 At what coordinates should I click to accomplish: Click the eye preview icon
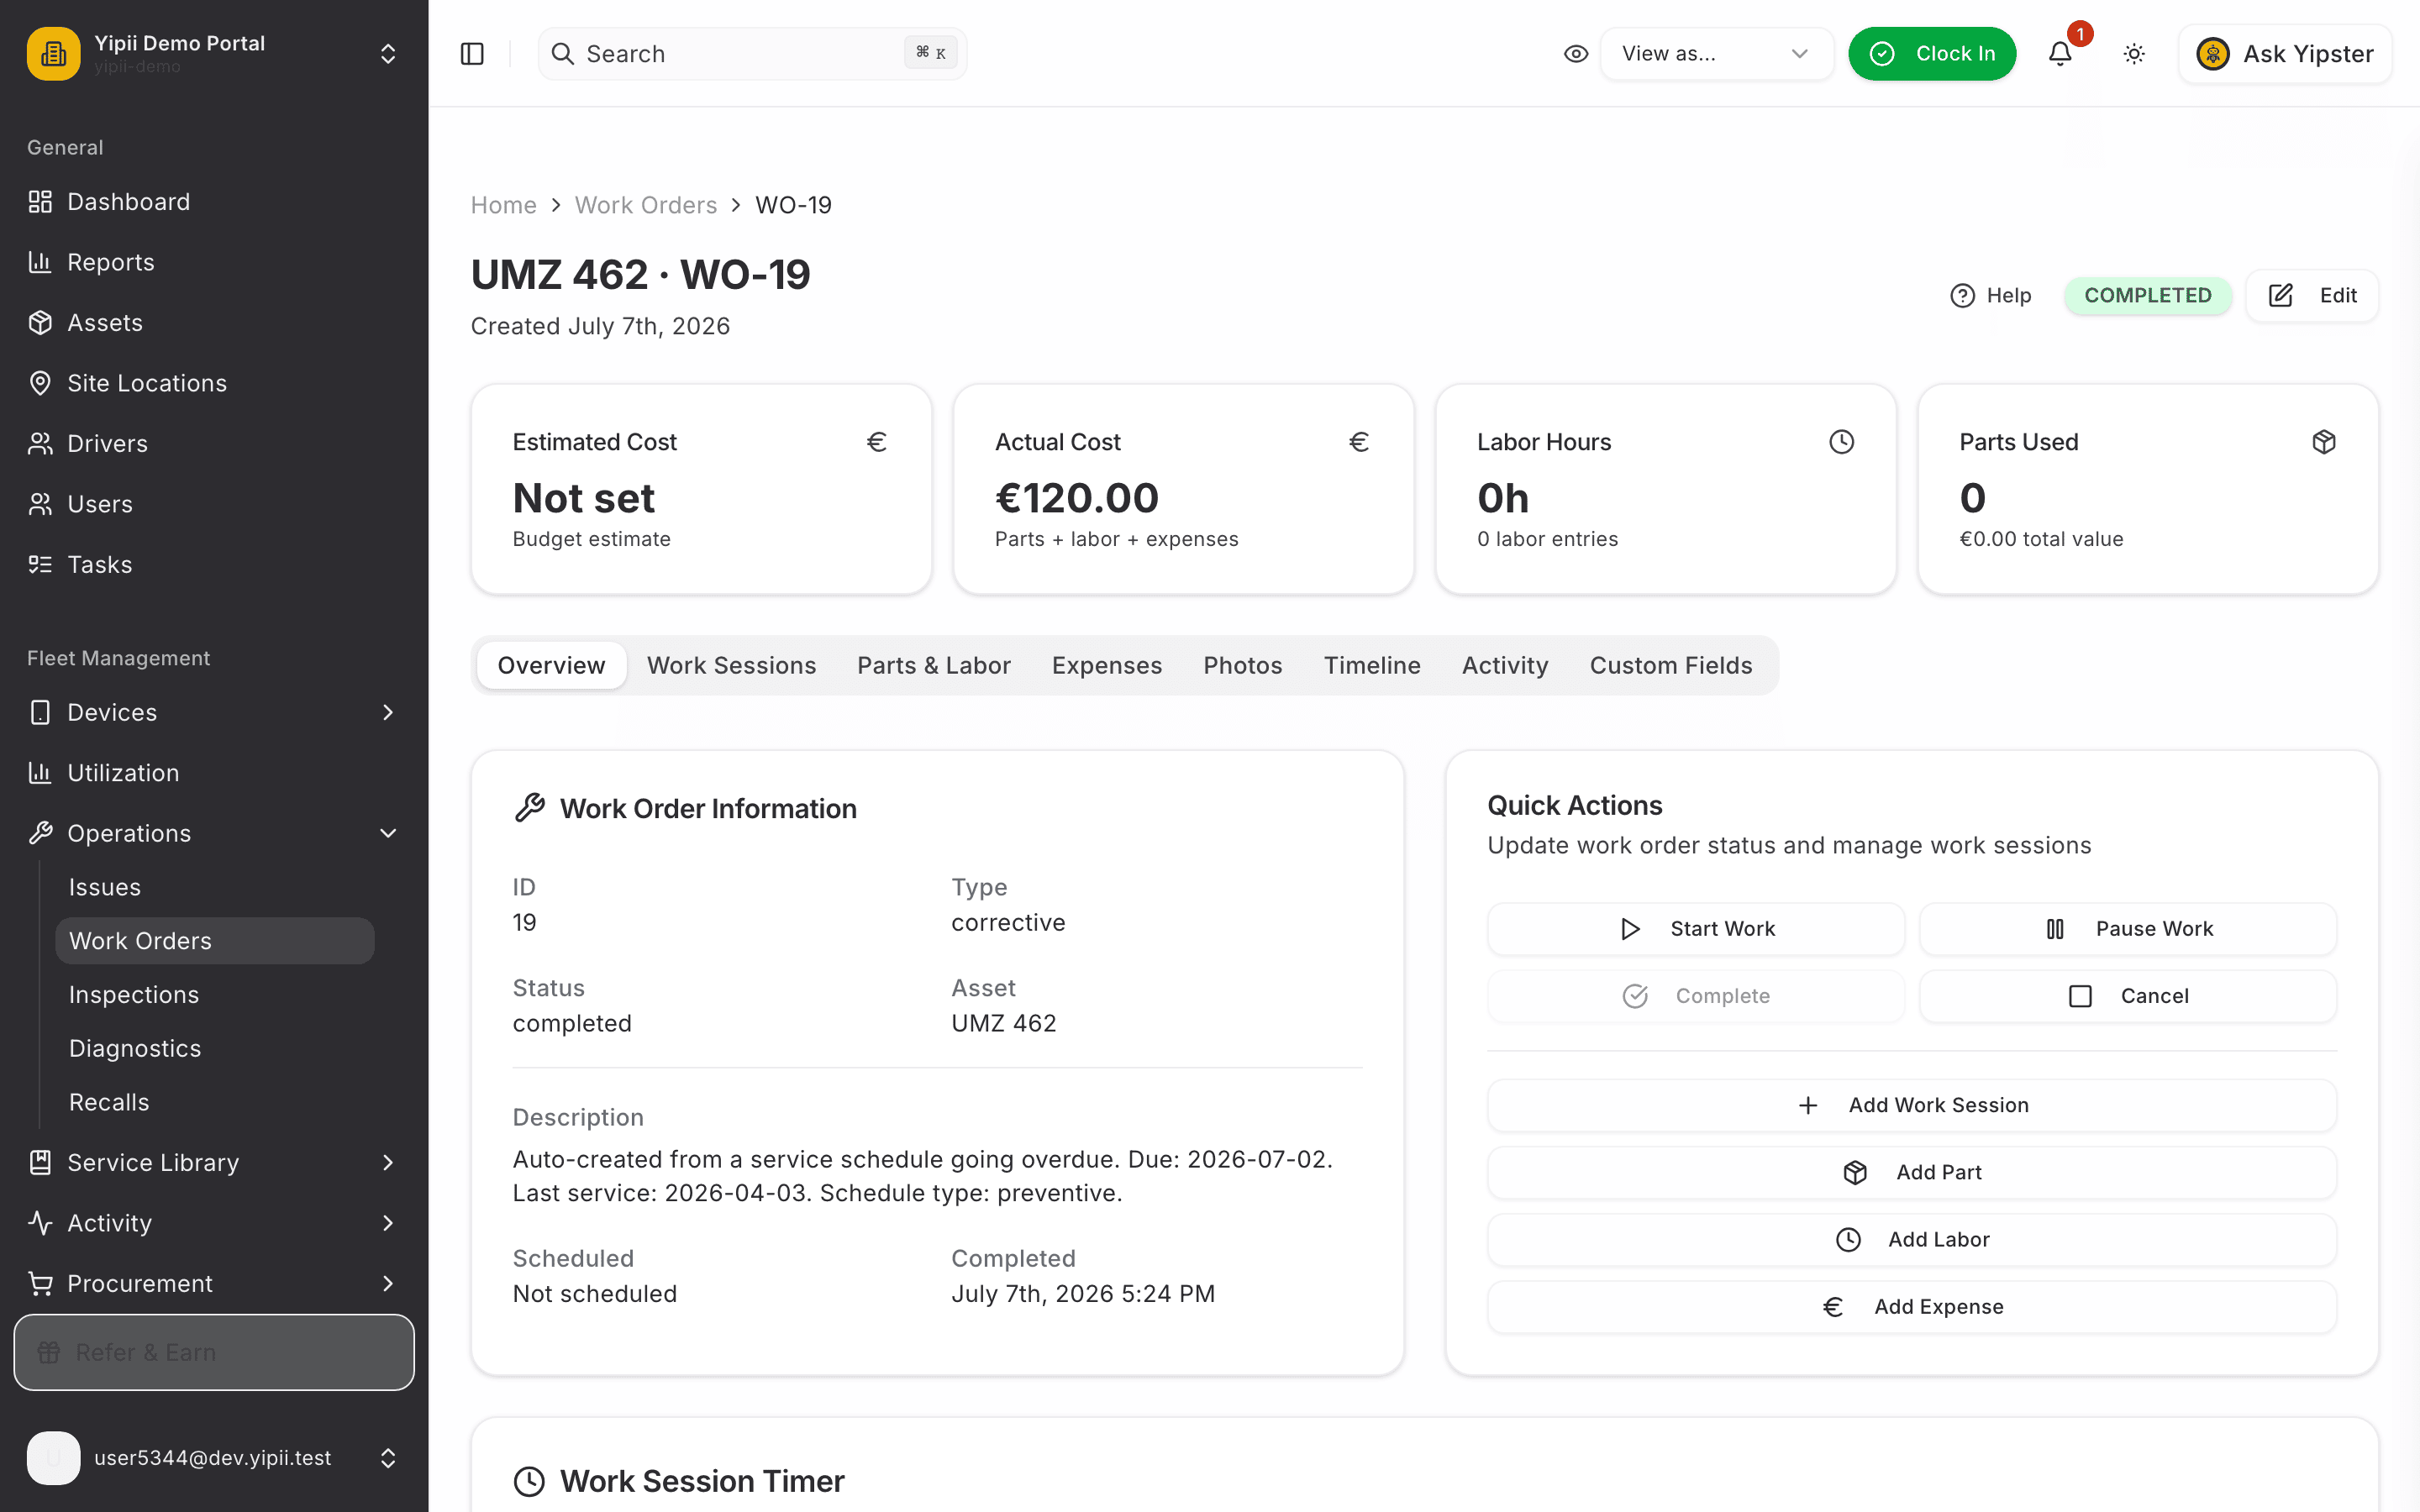coord(1576,54)
